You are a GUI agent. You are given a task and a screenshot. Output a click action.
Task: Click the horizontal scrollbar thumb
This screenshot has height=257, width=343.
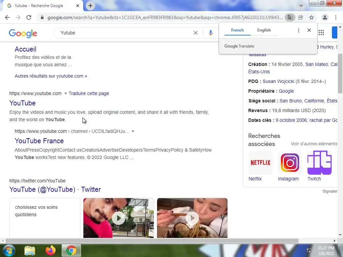click(x=152, y=241)
